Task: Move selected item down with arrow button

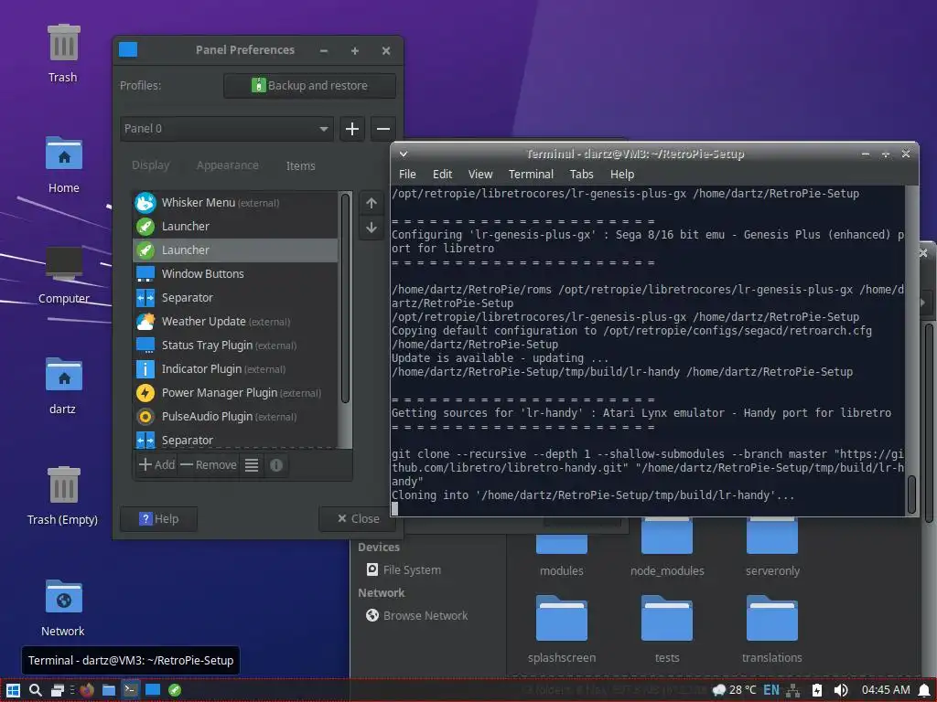Action: [x=372, y=228]
